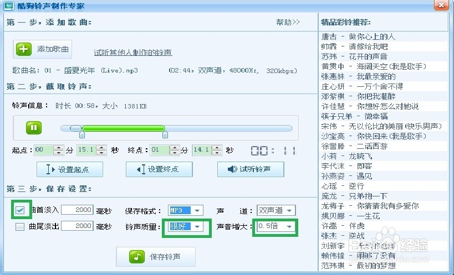Image resolution: width=454 pixels, height=275 pixels.
Task: Select 筷子兄弟 - 微幸福
Action: 383,116
